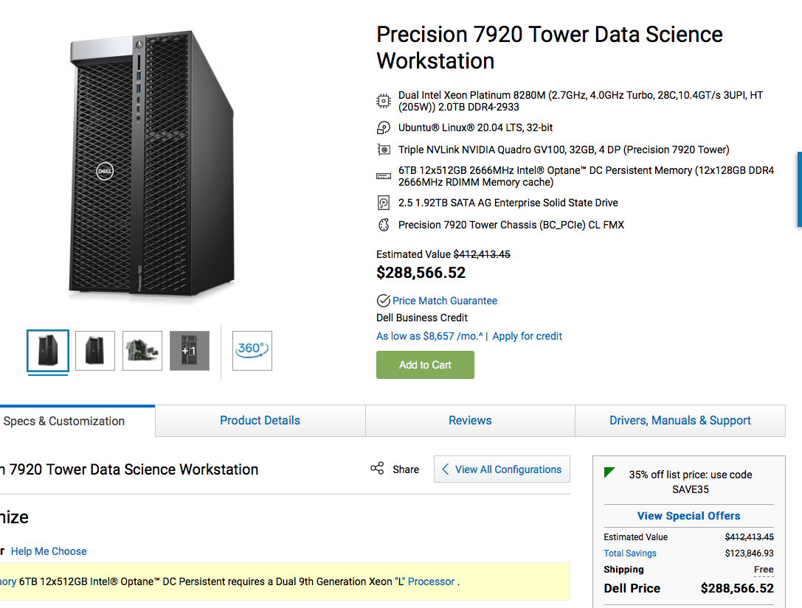Select the internal components thumbnail
This screenshot has width=802, height=608.
pos(142,351)
